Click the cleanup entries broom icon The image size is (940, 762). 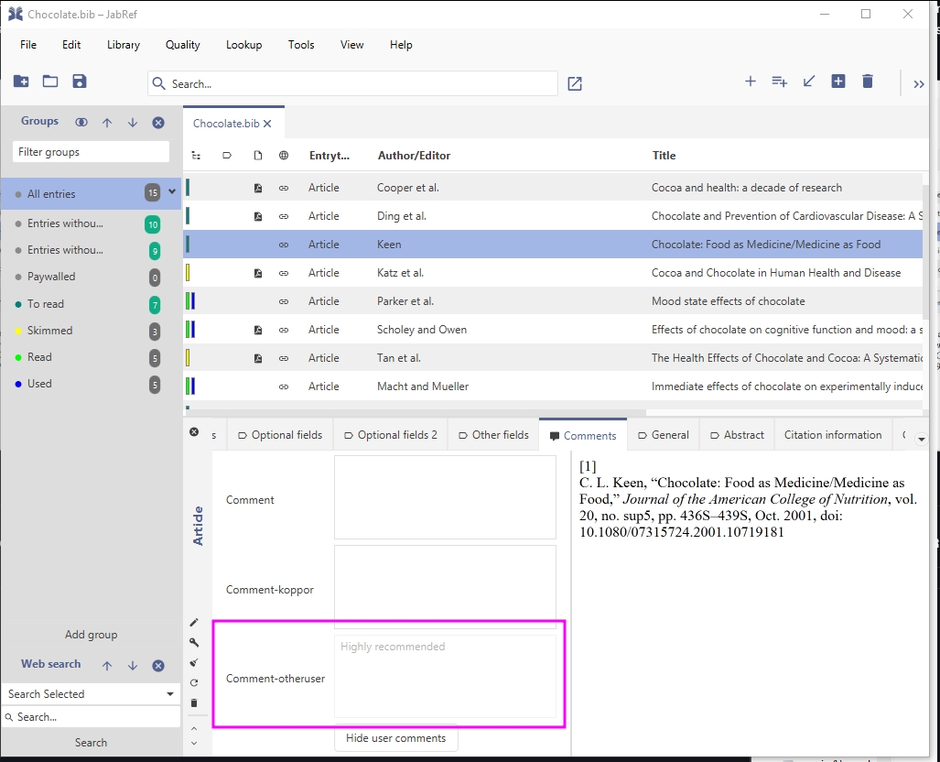(194, 662)
